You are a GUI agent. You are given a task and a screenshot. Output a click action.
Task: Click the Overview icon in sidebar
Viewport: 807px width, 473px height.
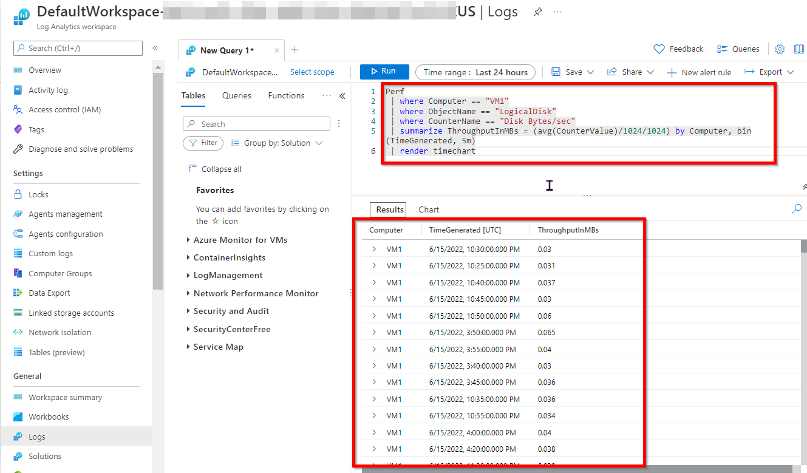coord(18,70)
